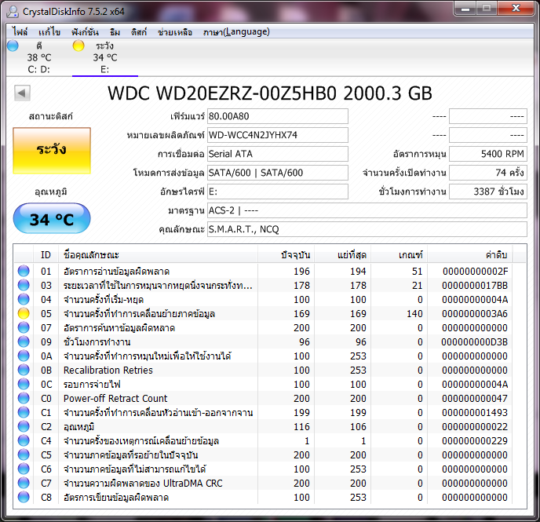Viewport: 540px width, 522px height.
Task: Open the ธีม menu
Action: point(115,32)
